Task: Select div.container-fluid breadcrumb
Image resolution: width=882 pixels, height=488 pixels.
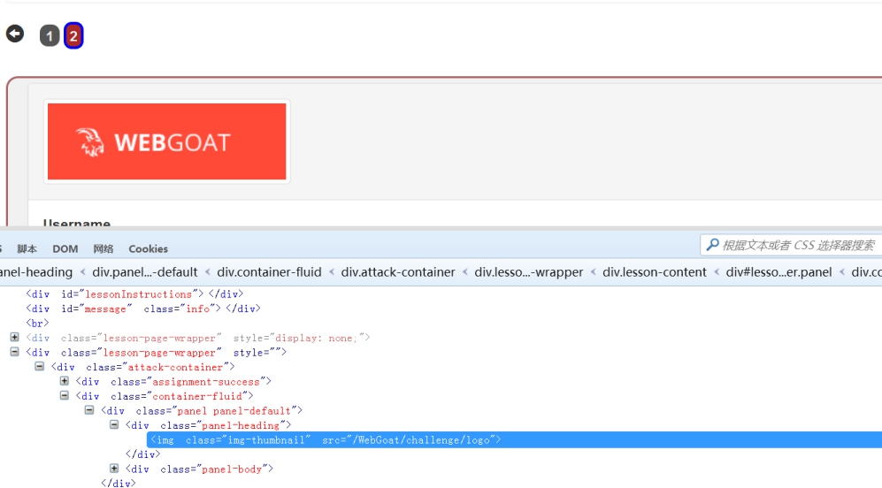Action: point(269,272)
